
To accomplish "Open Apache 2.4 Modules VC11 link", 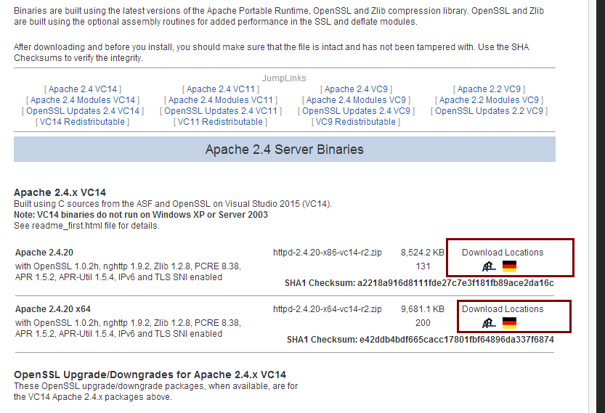I will coord(221,100).
